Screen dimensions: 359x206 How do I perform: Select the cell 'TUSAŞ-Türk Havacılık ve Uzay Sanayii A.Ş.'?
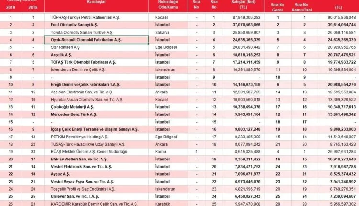click(x=96, y=144)
